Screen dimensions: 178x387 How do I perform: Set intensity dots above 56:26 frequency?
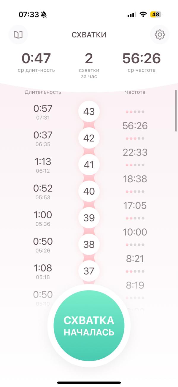(x=135, y=112)
